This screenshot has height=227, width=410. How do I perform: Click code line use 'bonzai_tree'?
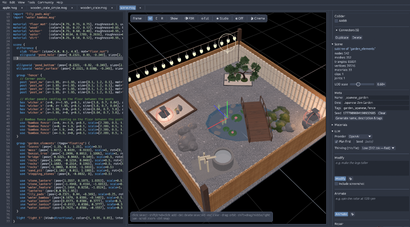[70, 154]
